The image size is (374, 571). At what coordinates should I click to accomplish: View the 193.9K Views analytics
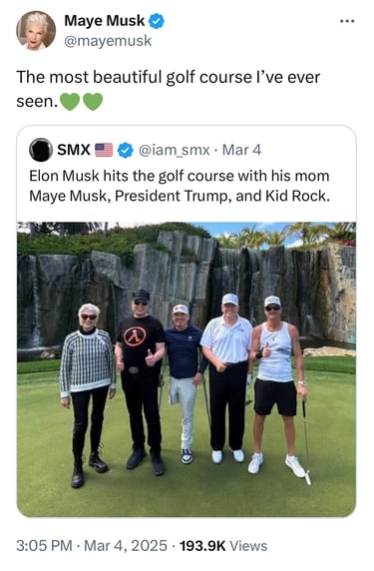click(x=223, y=546)
